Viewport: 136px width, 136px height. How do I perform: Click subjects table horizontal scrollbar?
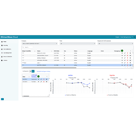(50, 68)
